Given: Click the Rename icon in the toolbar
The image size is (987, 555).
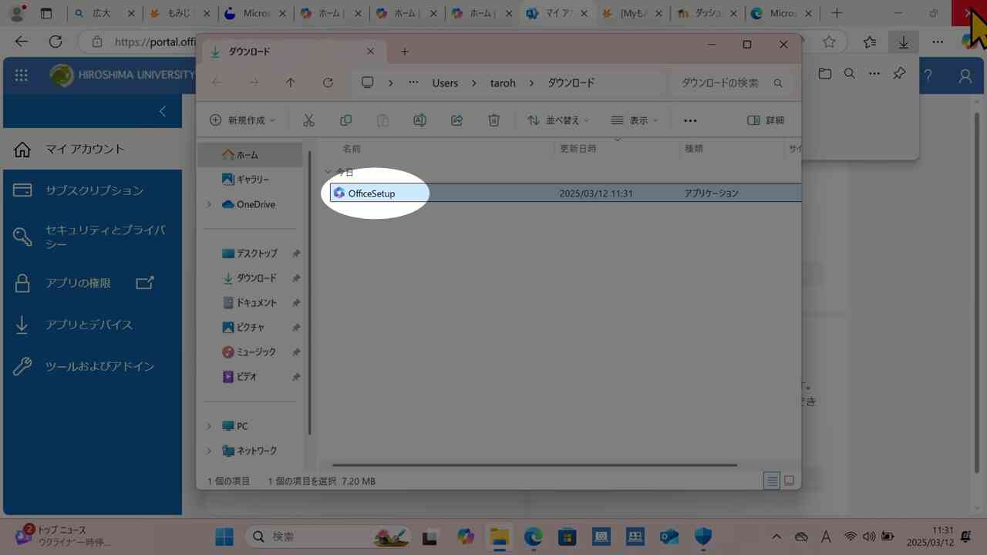Looking at the screenshot, I should (419, 119).
